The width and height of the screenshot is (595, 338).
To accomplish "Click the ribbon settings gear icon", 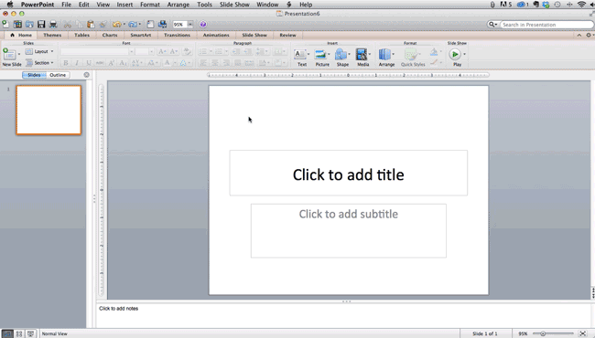I will pyautogui.click(x=589, y=35).
